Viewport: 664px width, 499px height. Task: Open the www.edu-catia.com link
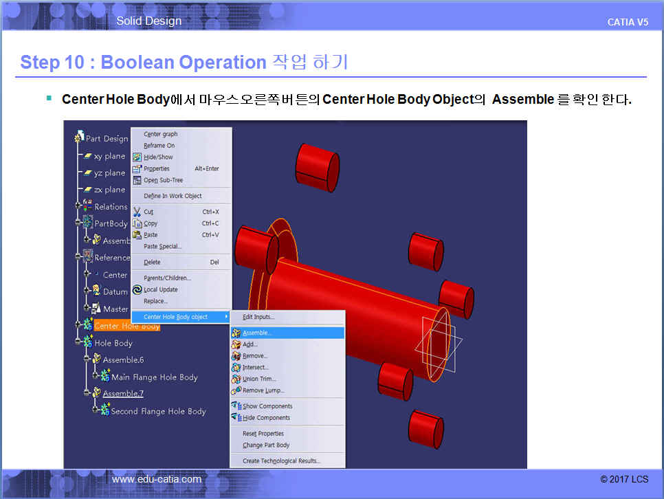[x=157, y=479]
